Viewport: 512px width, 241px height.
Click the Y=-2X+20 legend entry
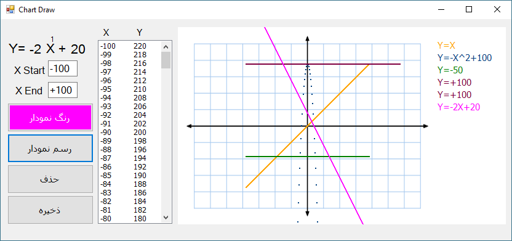[458, 107]
